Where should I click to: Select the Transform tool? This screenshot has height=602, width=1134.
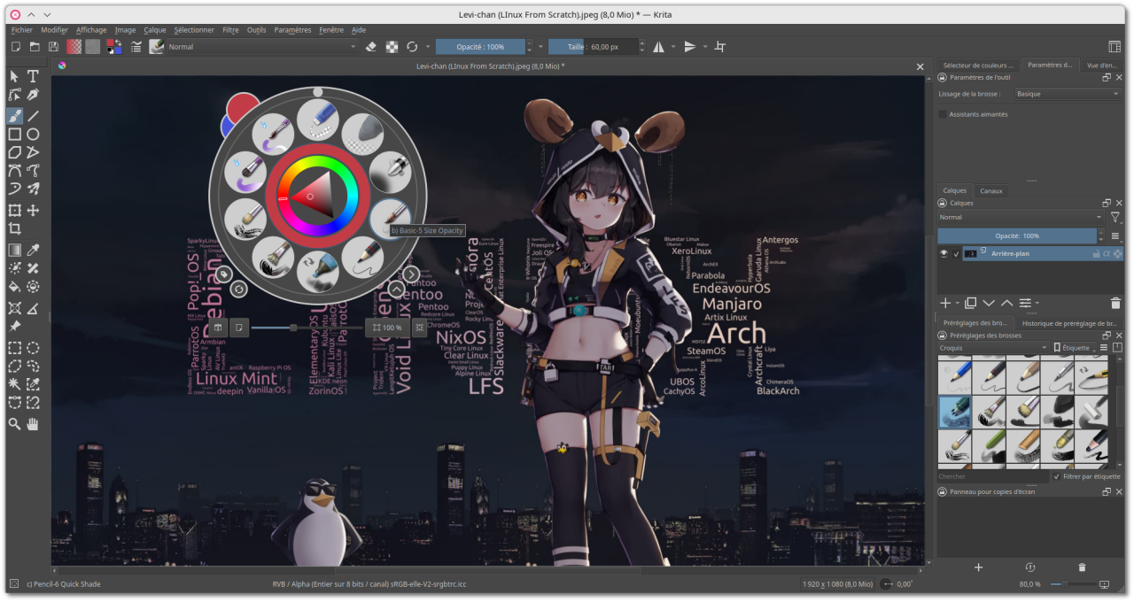[14, 211]
